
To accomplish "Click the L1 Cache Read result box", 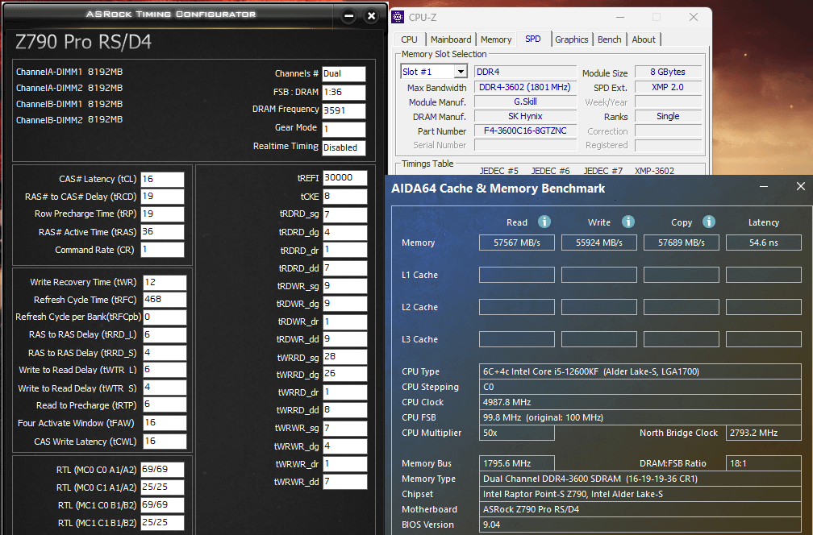I will [x=517, y=275].
